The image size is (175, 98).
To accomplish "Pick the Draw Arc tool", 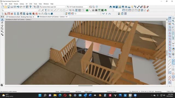I will (x=58, y=10).
